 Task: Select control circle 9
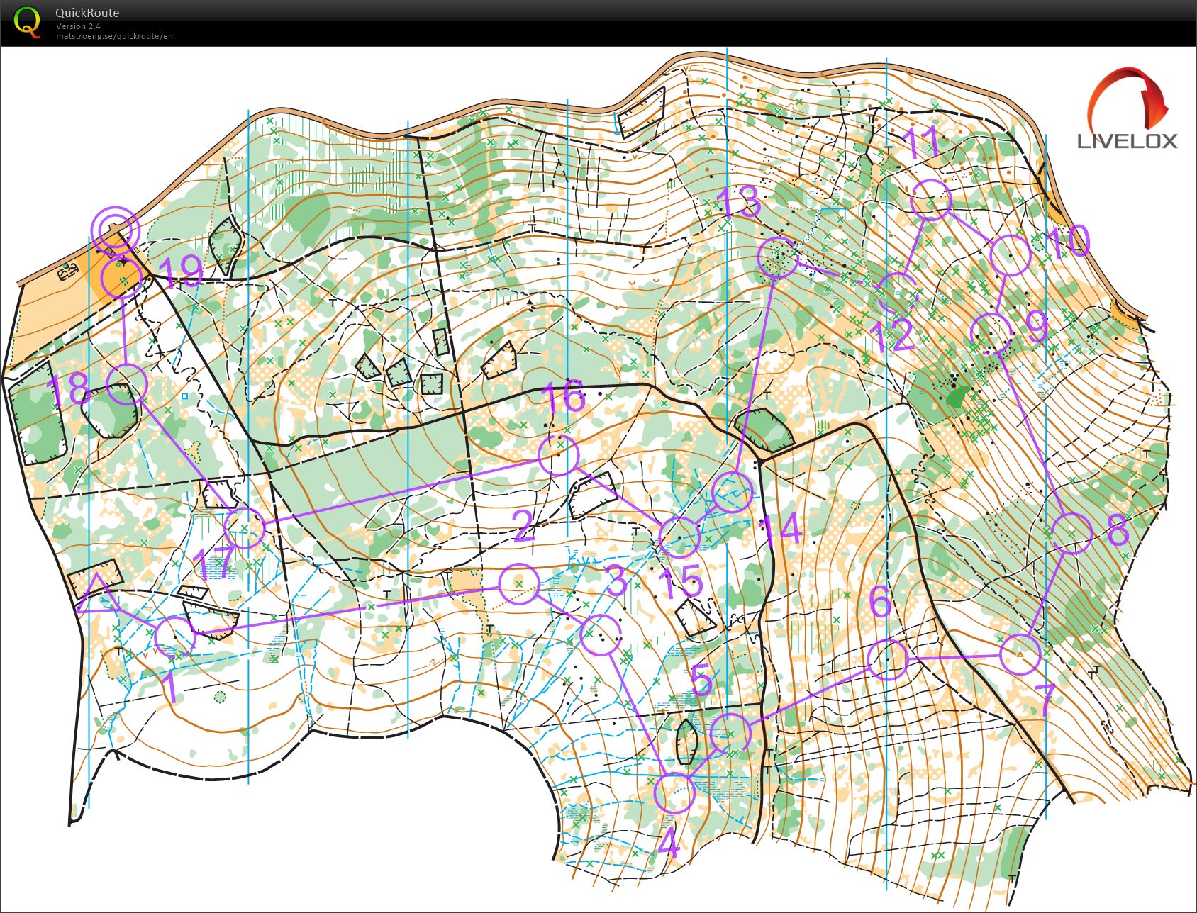991,332
